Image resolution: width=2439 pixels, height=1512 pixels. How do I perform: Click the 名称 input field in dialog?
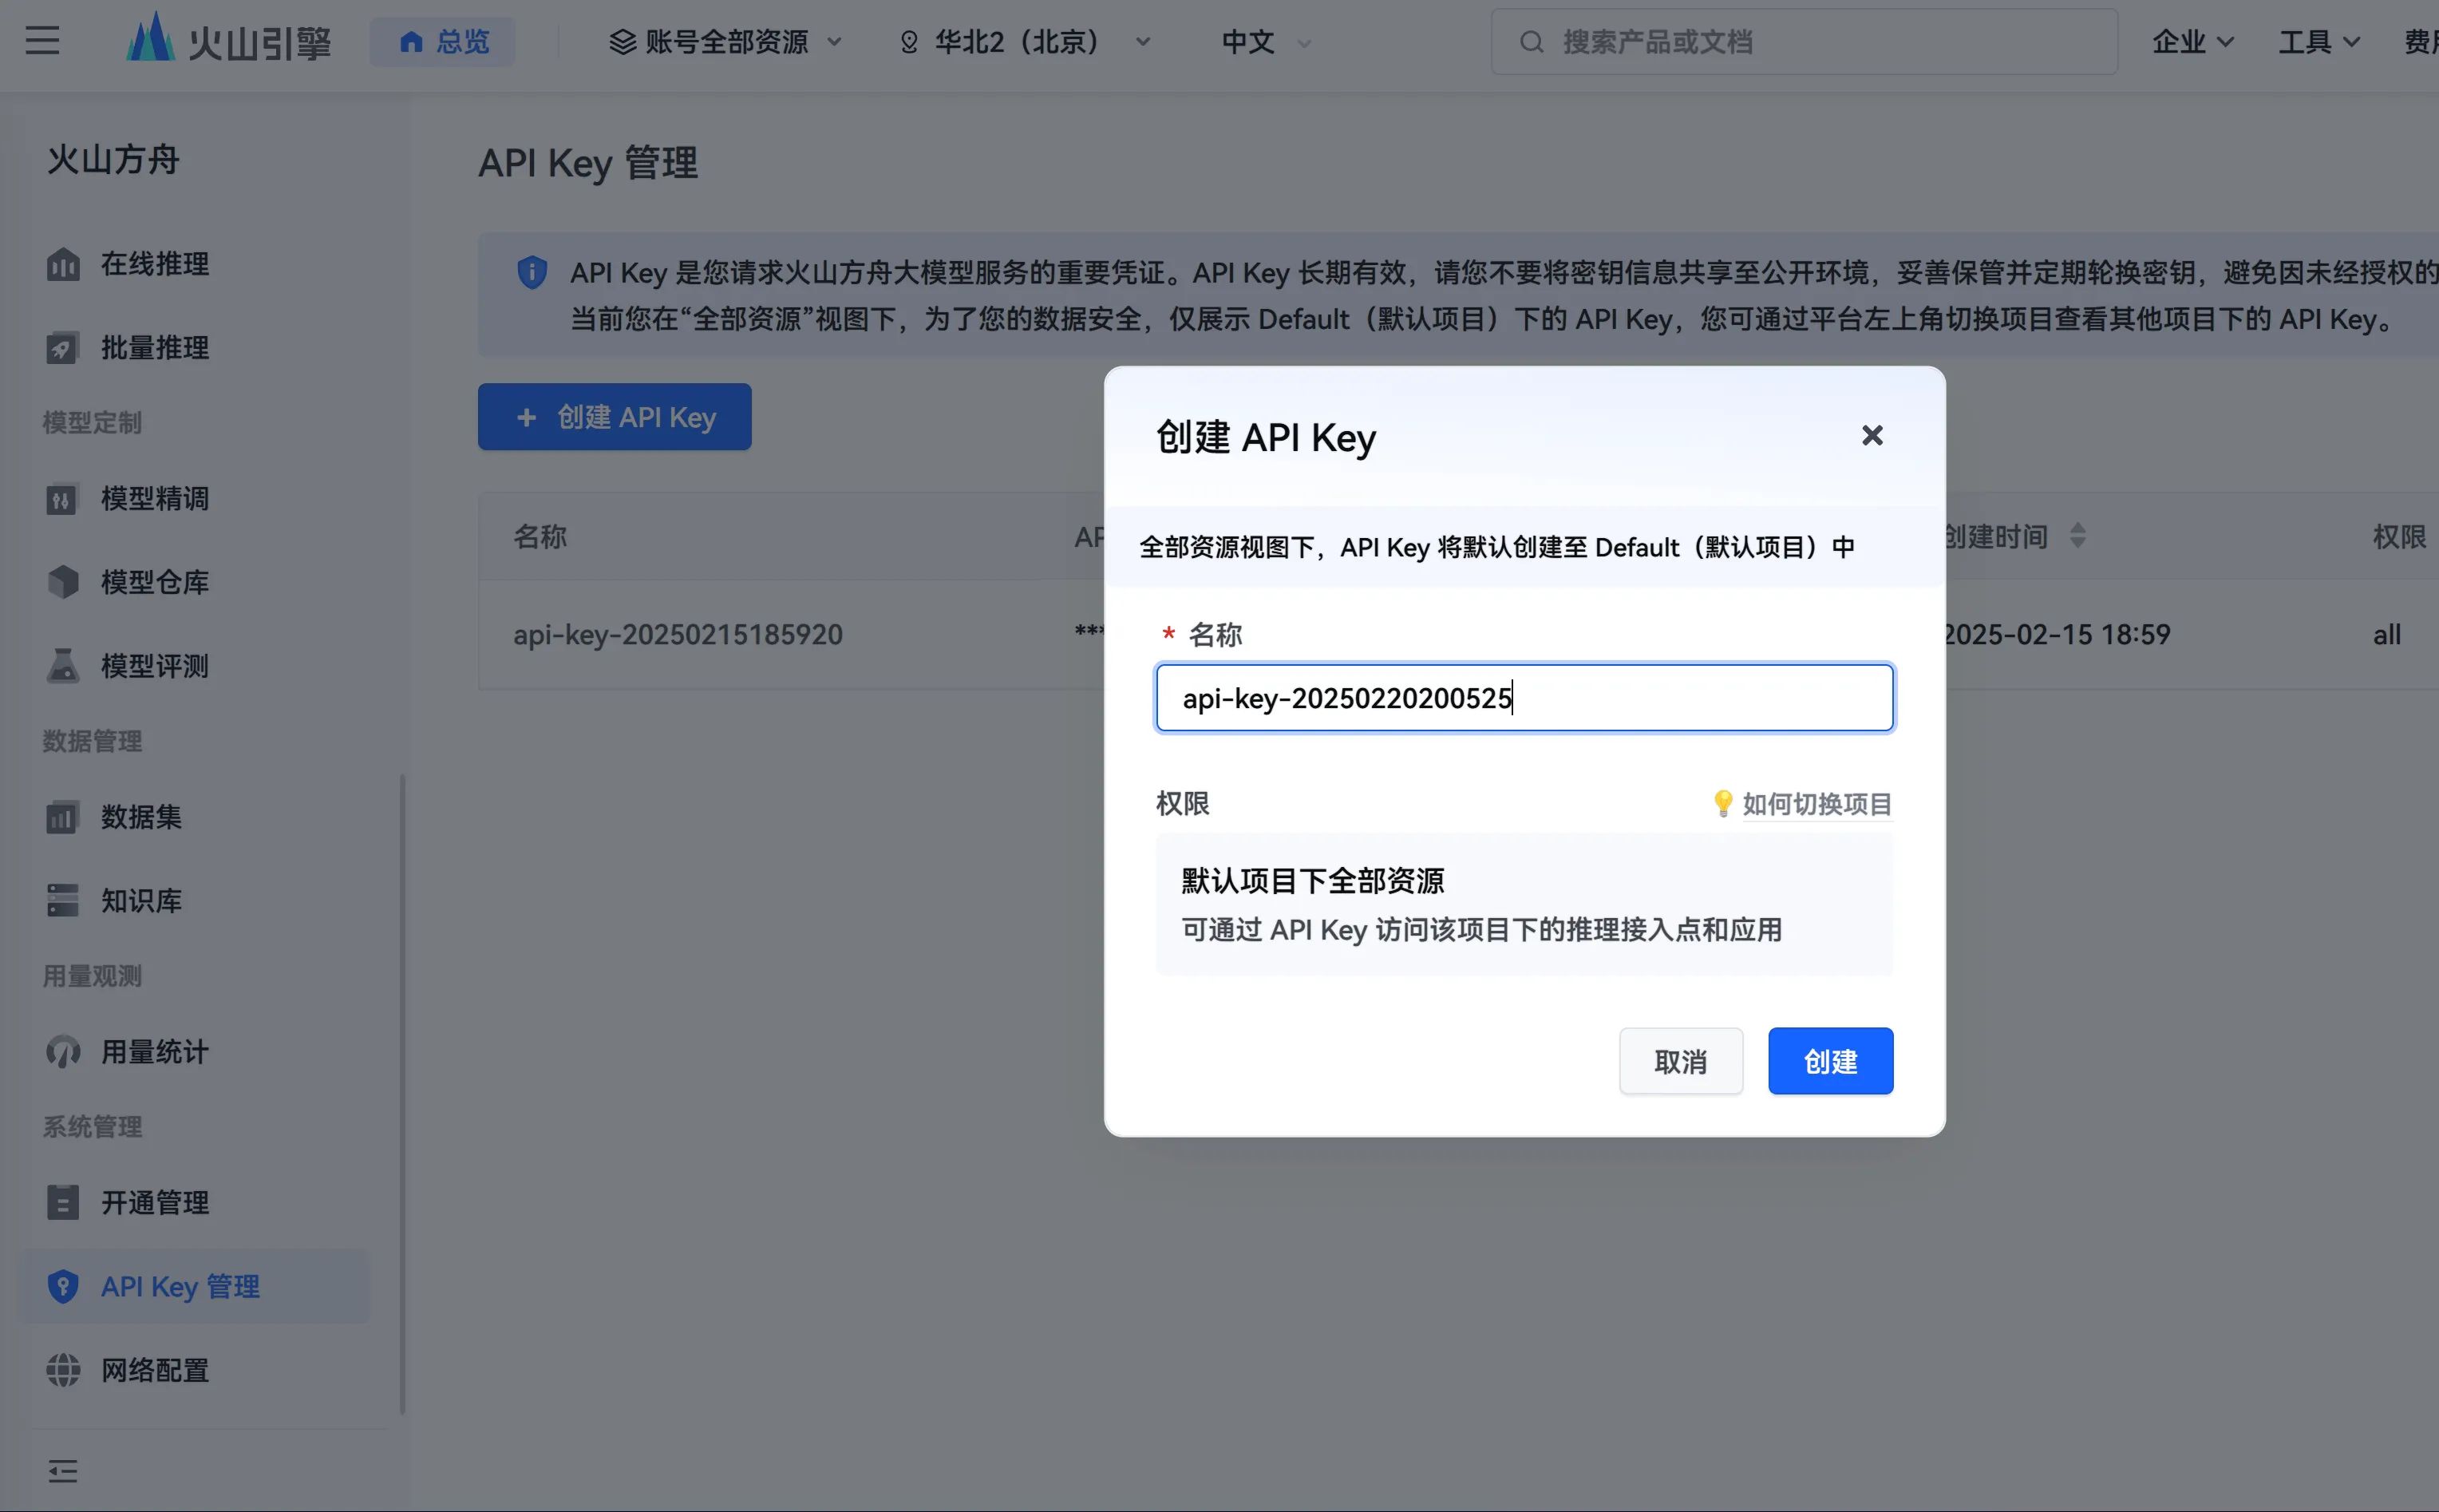1524,698
